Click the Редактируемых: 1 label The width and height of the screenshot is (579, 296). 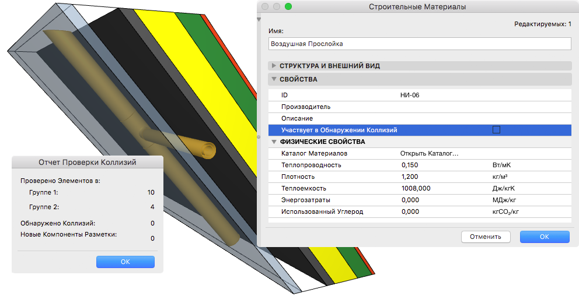point(543,24)
